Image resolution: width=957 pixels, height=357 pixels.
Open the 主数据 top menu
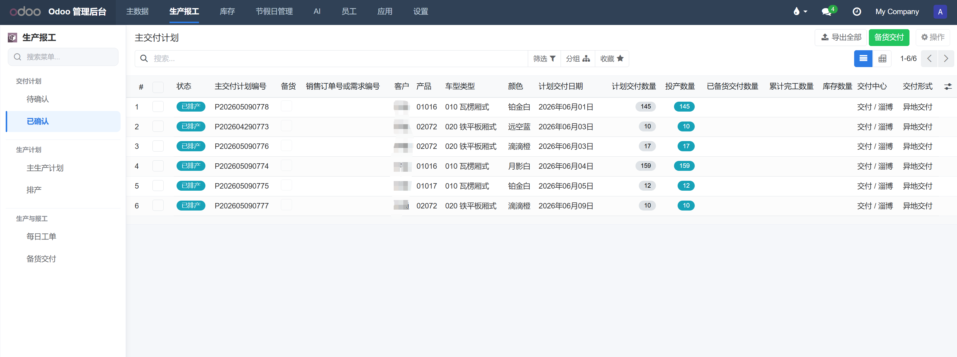point(137,11)
